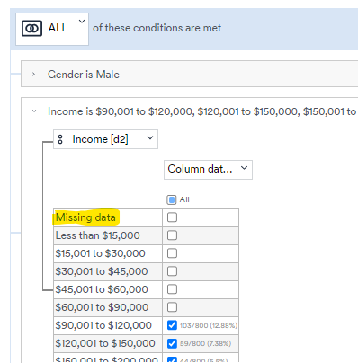Select the $30,001 to $45,000 label
Image resolution: width=358 pixels, height=363 pixels.
coord(102,271)
